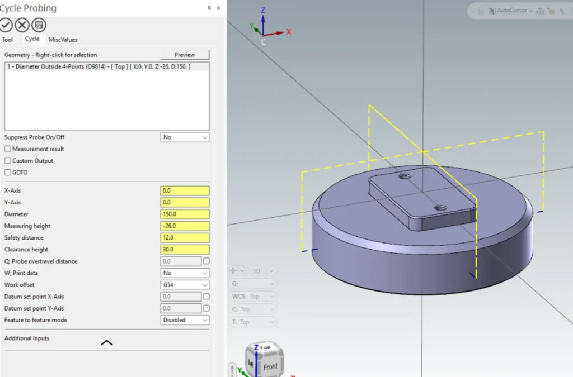
Task: Click the save parameters icon
Action: 39,25
